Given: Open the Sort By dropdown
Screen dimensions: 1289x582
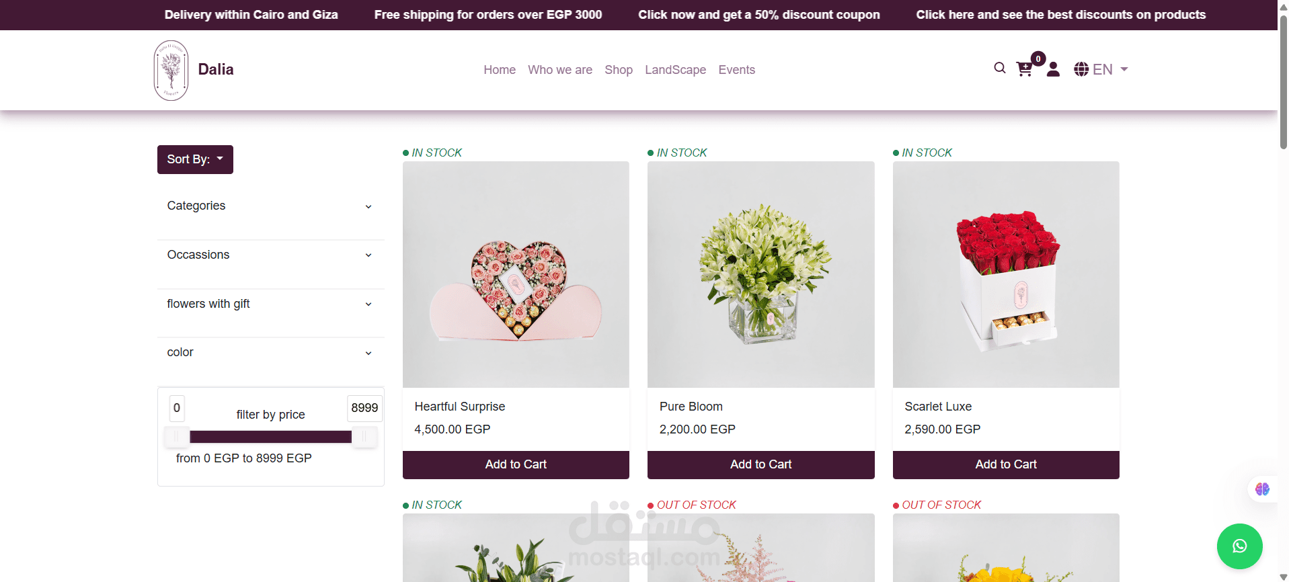Looking at the screenshot, I should tap(195, 159).
